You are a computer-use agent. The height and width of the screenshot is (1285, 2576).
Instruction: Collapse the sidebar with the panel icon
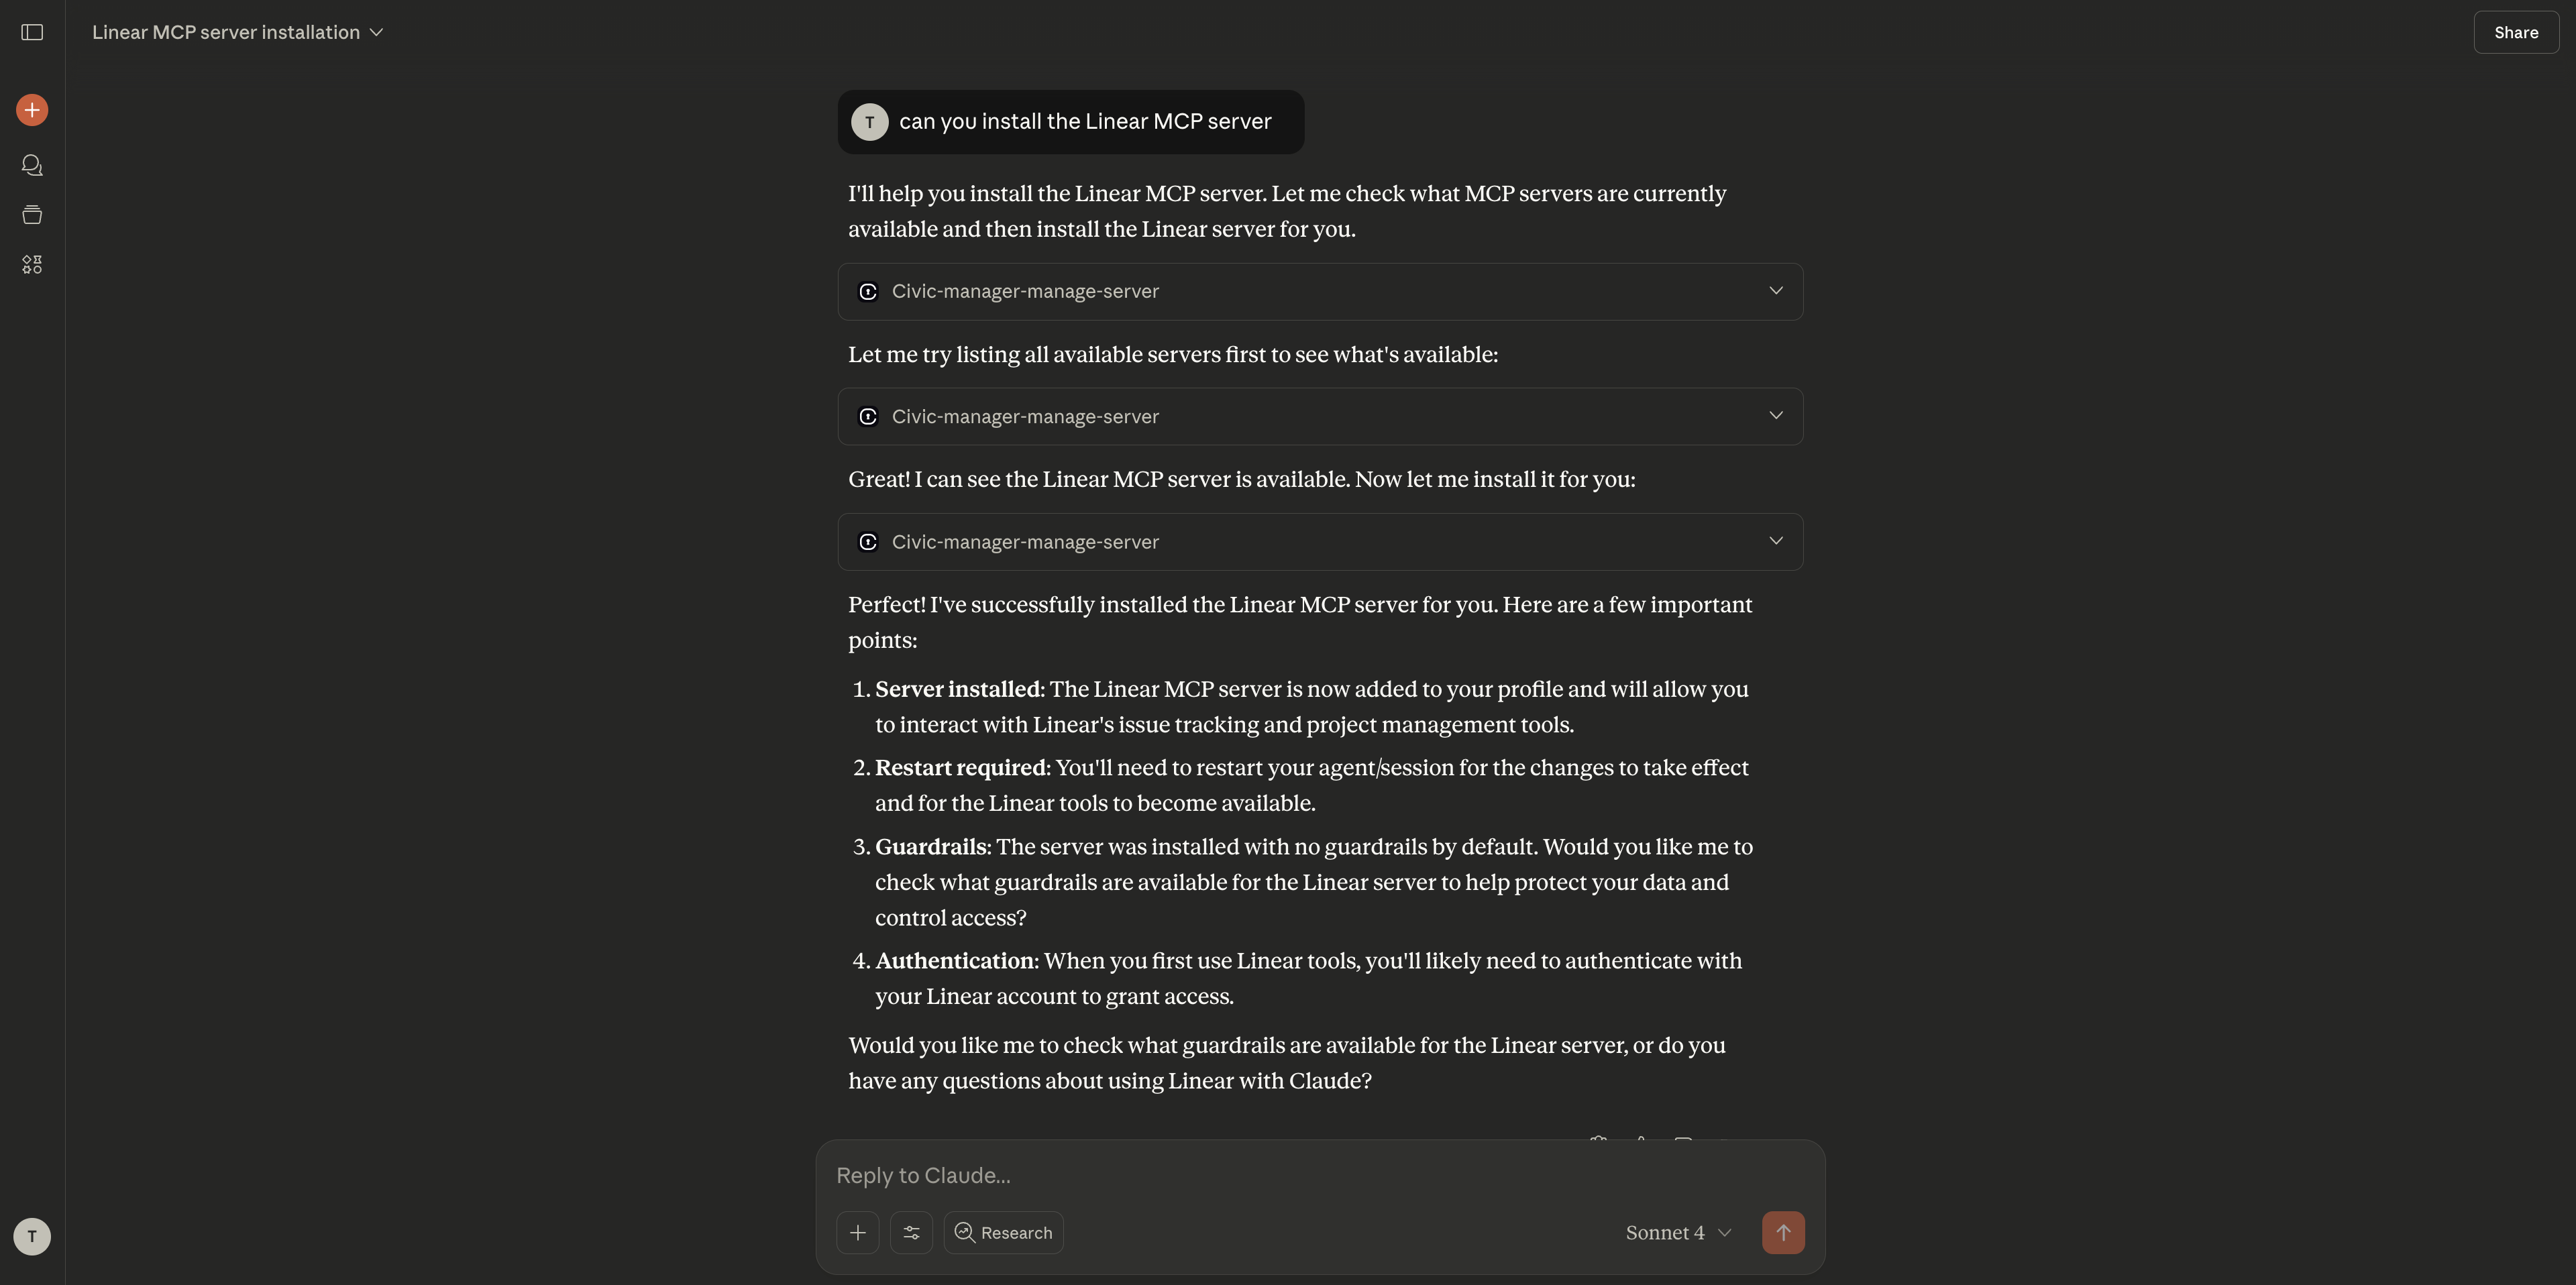tap(31, 32)
